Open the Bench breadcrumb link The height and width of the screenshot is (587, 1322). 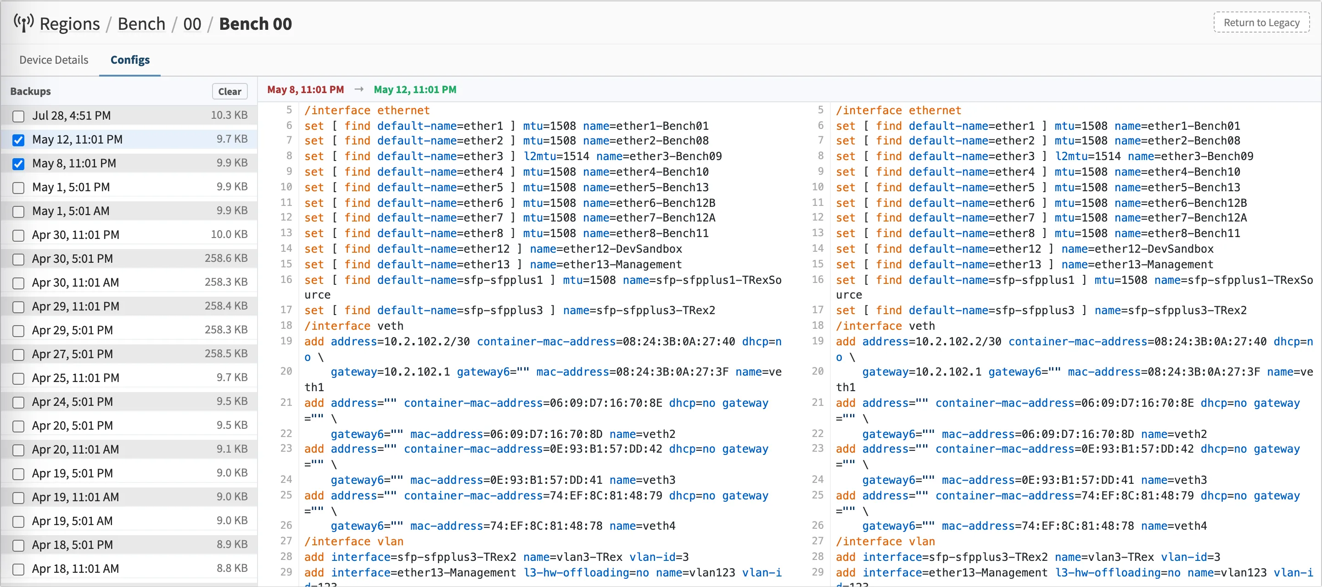click(142, 23)
